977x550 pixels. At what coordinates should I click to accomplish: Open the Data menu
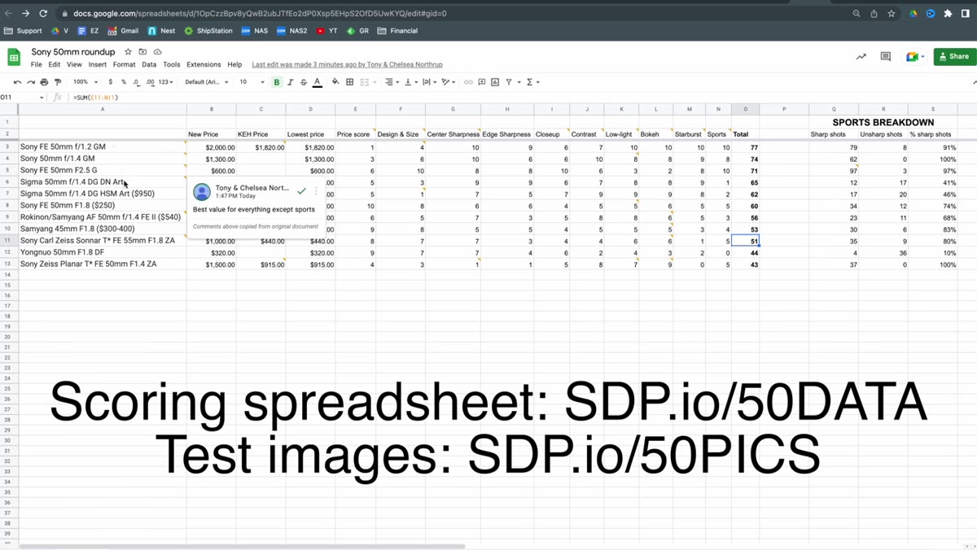coord(149,64)
